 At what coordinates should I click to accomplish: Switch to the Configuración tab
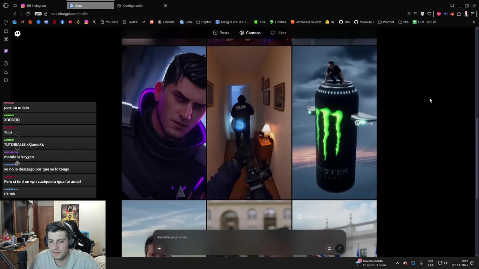pyautogui.click(x=138, y=6)
